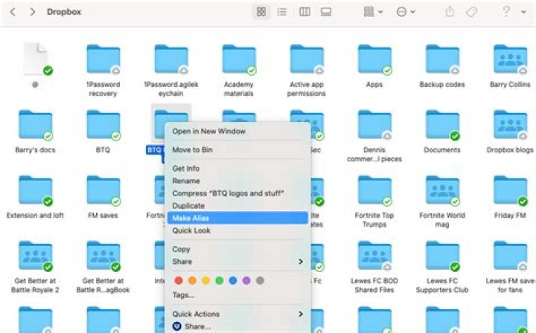Choose Duplicate from context menu
Screen dimensions: 536x333
click(237, 206)
